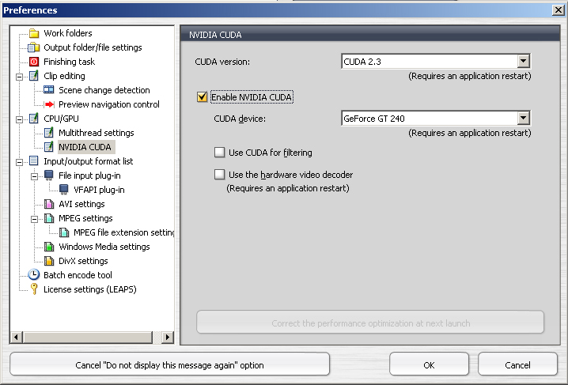Click the OK button
Screen dimensions: 568x385
(x=429, y=364)
